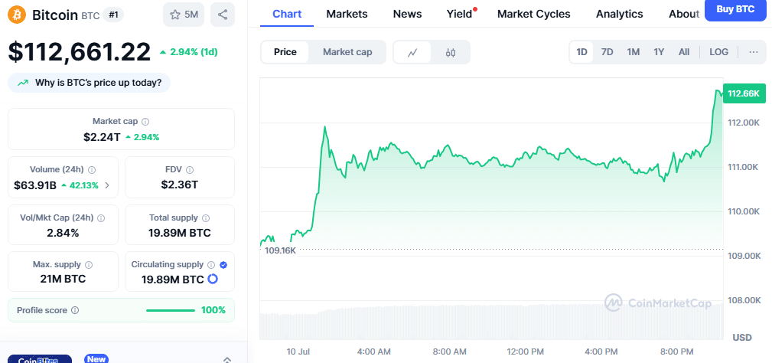The image size is (772, 363).
Task: Switch to candlestick chart icon
Action: 451,52
